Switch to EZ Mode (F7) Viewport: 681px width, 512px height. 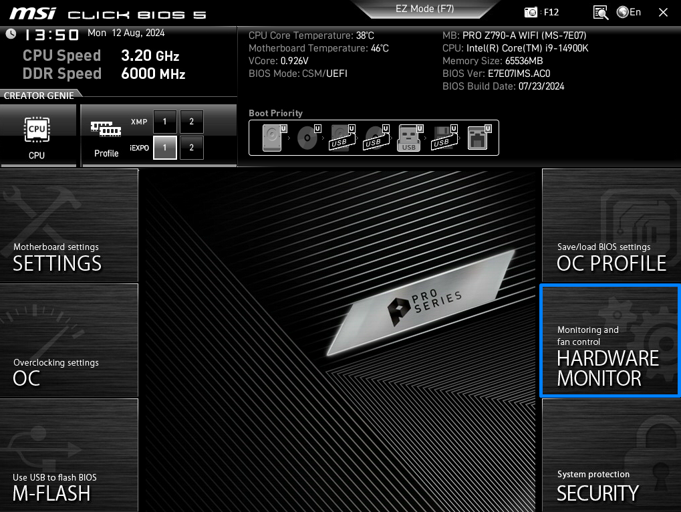[x=424, y=9]
